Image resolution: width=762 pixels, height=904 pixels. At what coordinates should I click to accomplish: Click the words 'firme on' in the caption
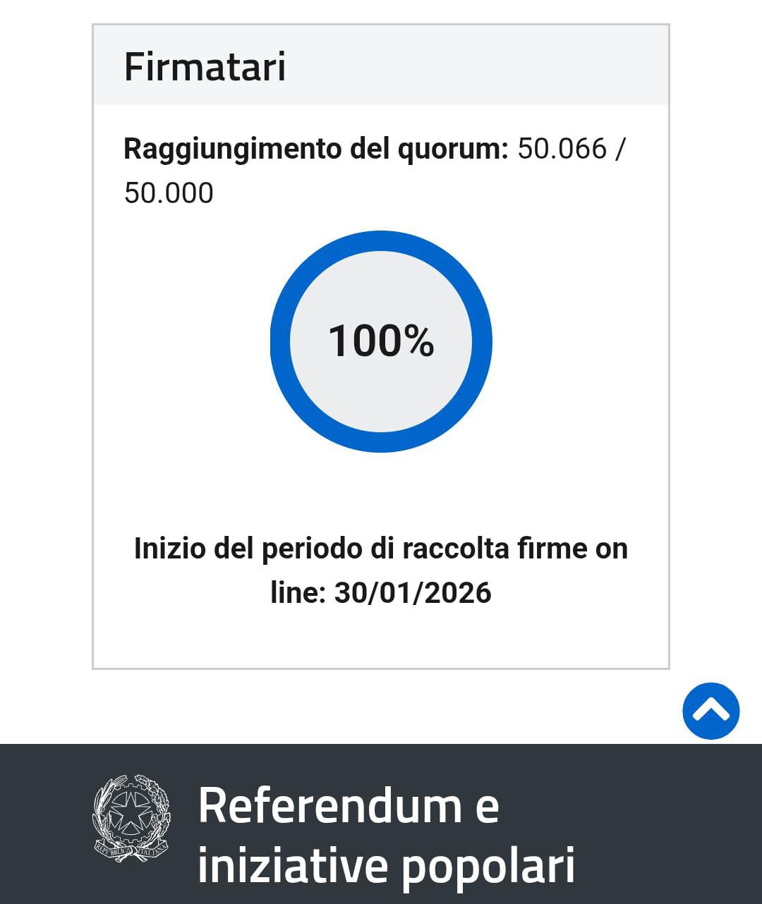573,549
